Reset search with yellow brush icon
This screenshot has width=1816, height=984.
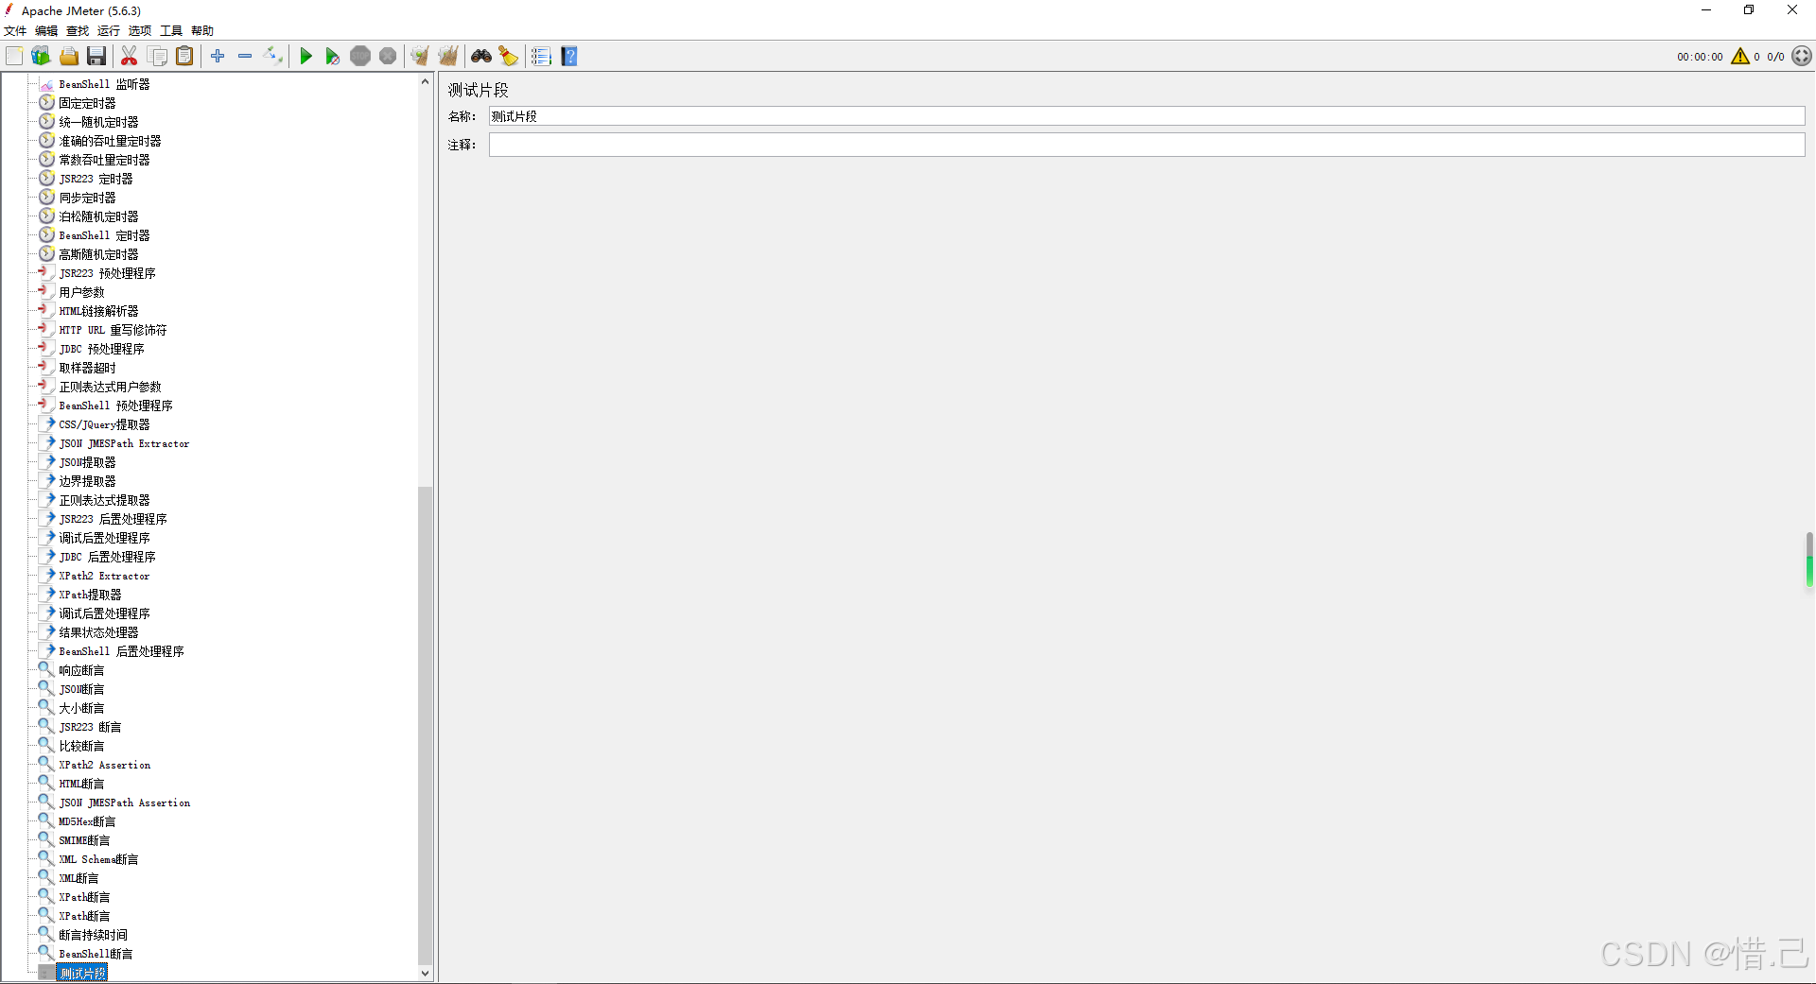(509, 57)
